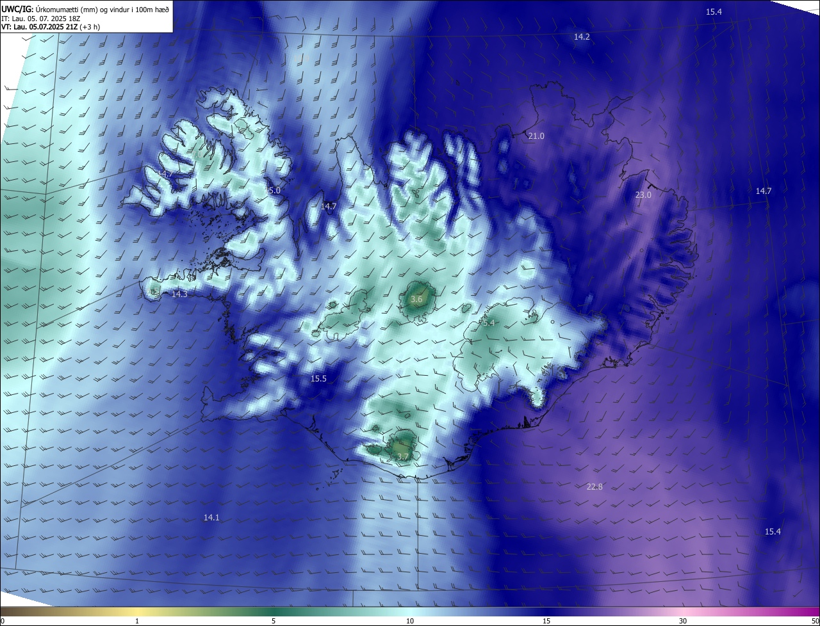Click the colorbar tick label '1'

[137, 621]
